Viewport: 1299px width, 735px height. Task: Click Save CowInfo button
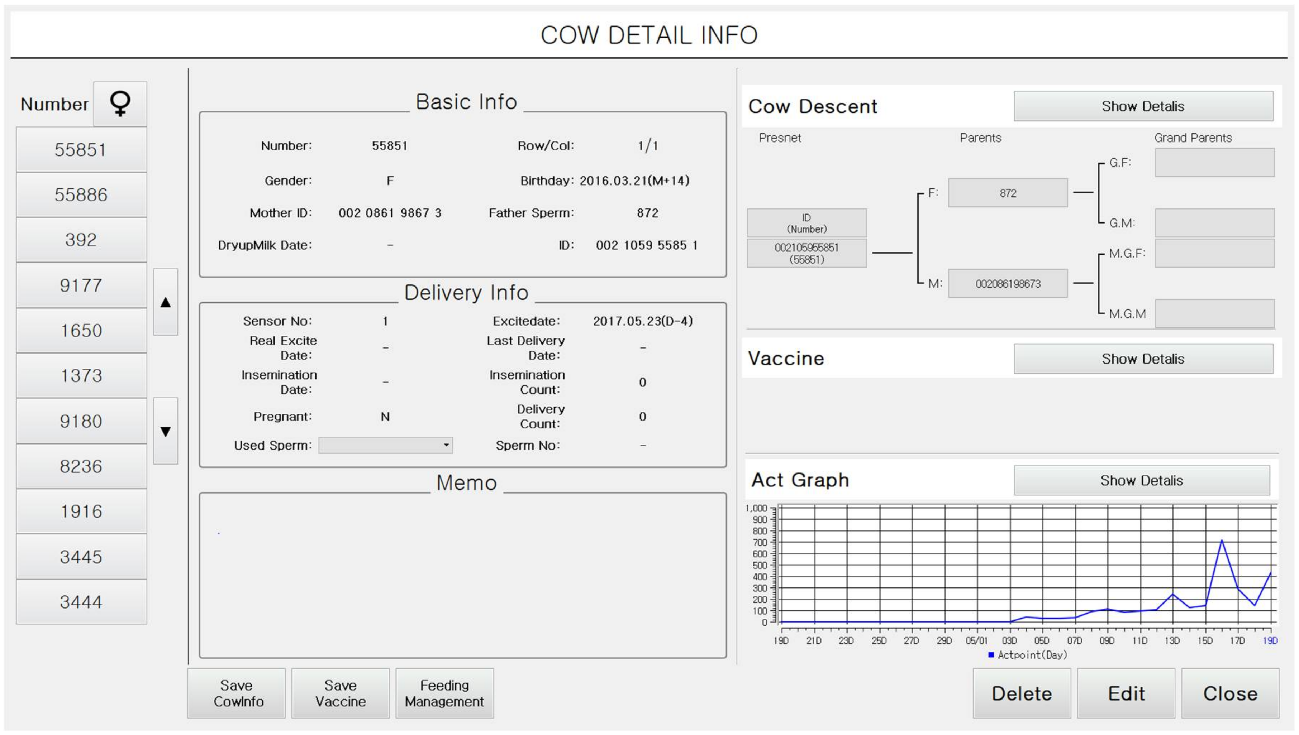pyautogui.click(x=236, y=693)
